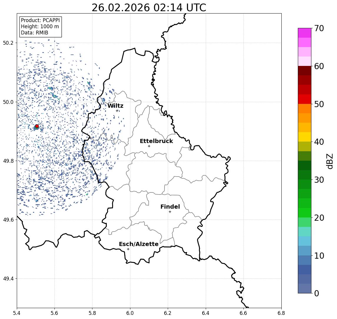Click the 6.4 longitude tick label
Screen dimensions: 337x319
206,313
